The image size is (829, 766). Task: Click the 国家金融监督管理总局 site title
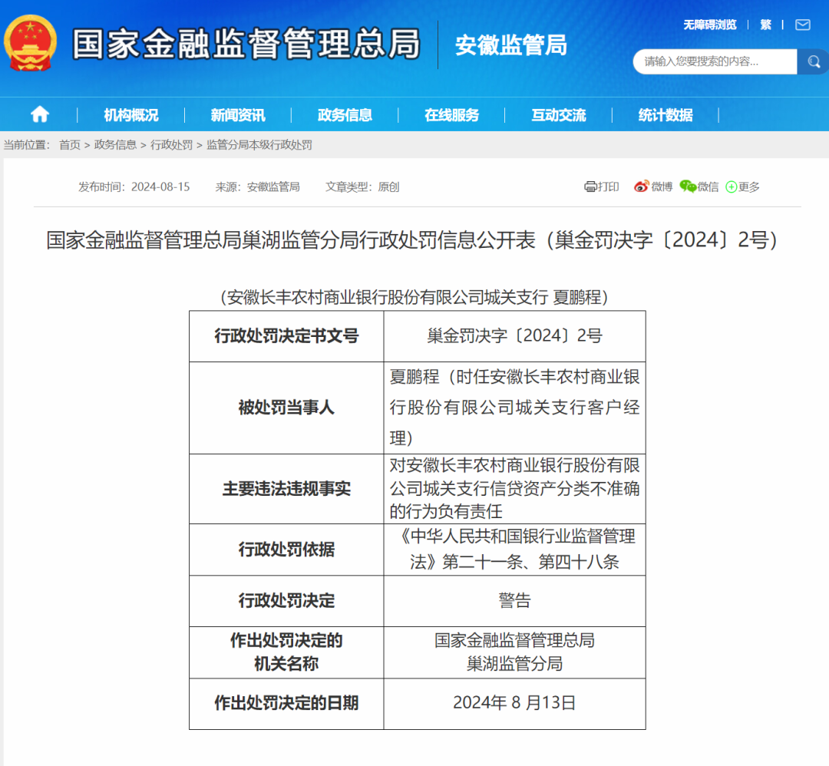(246, 43)
